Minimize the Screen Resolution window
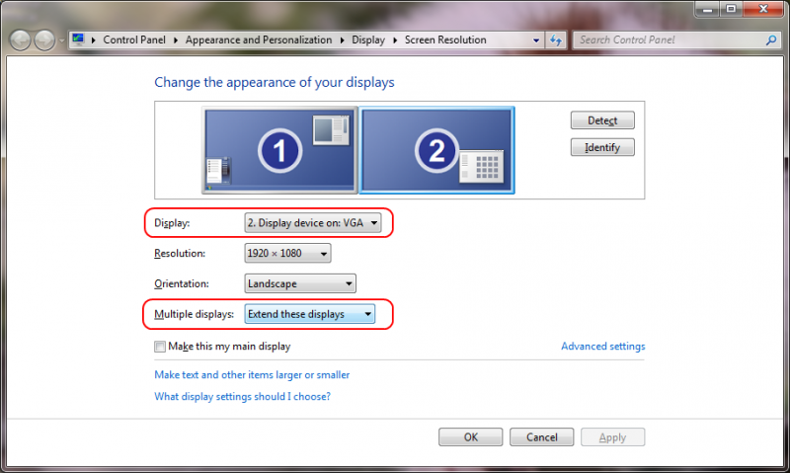 coord(708,9)
